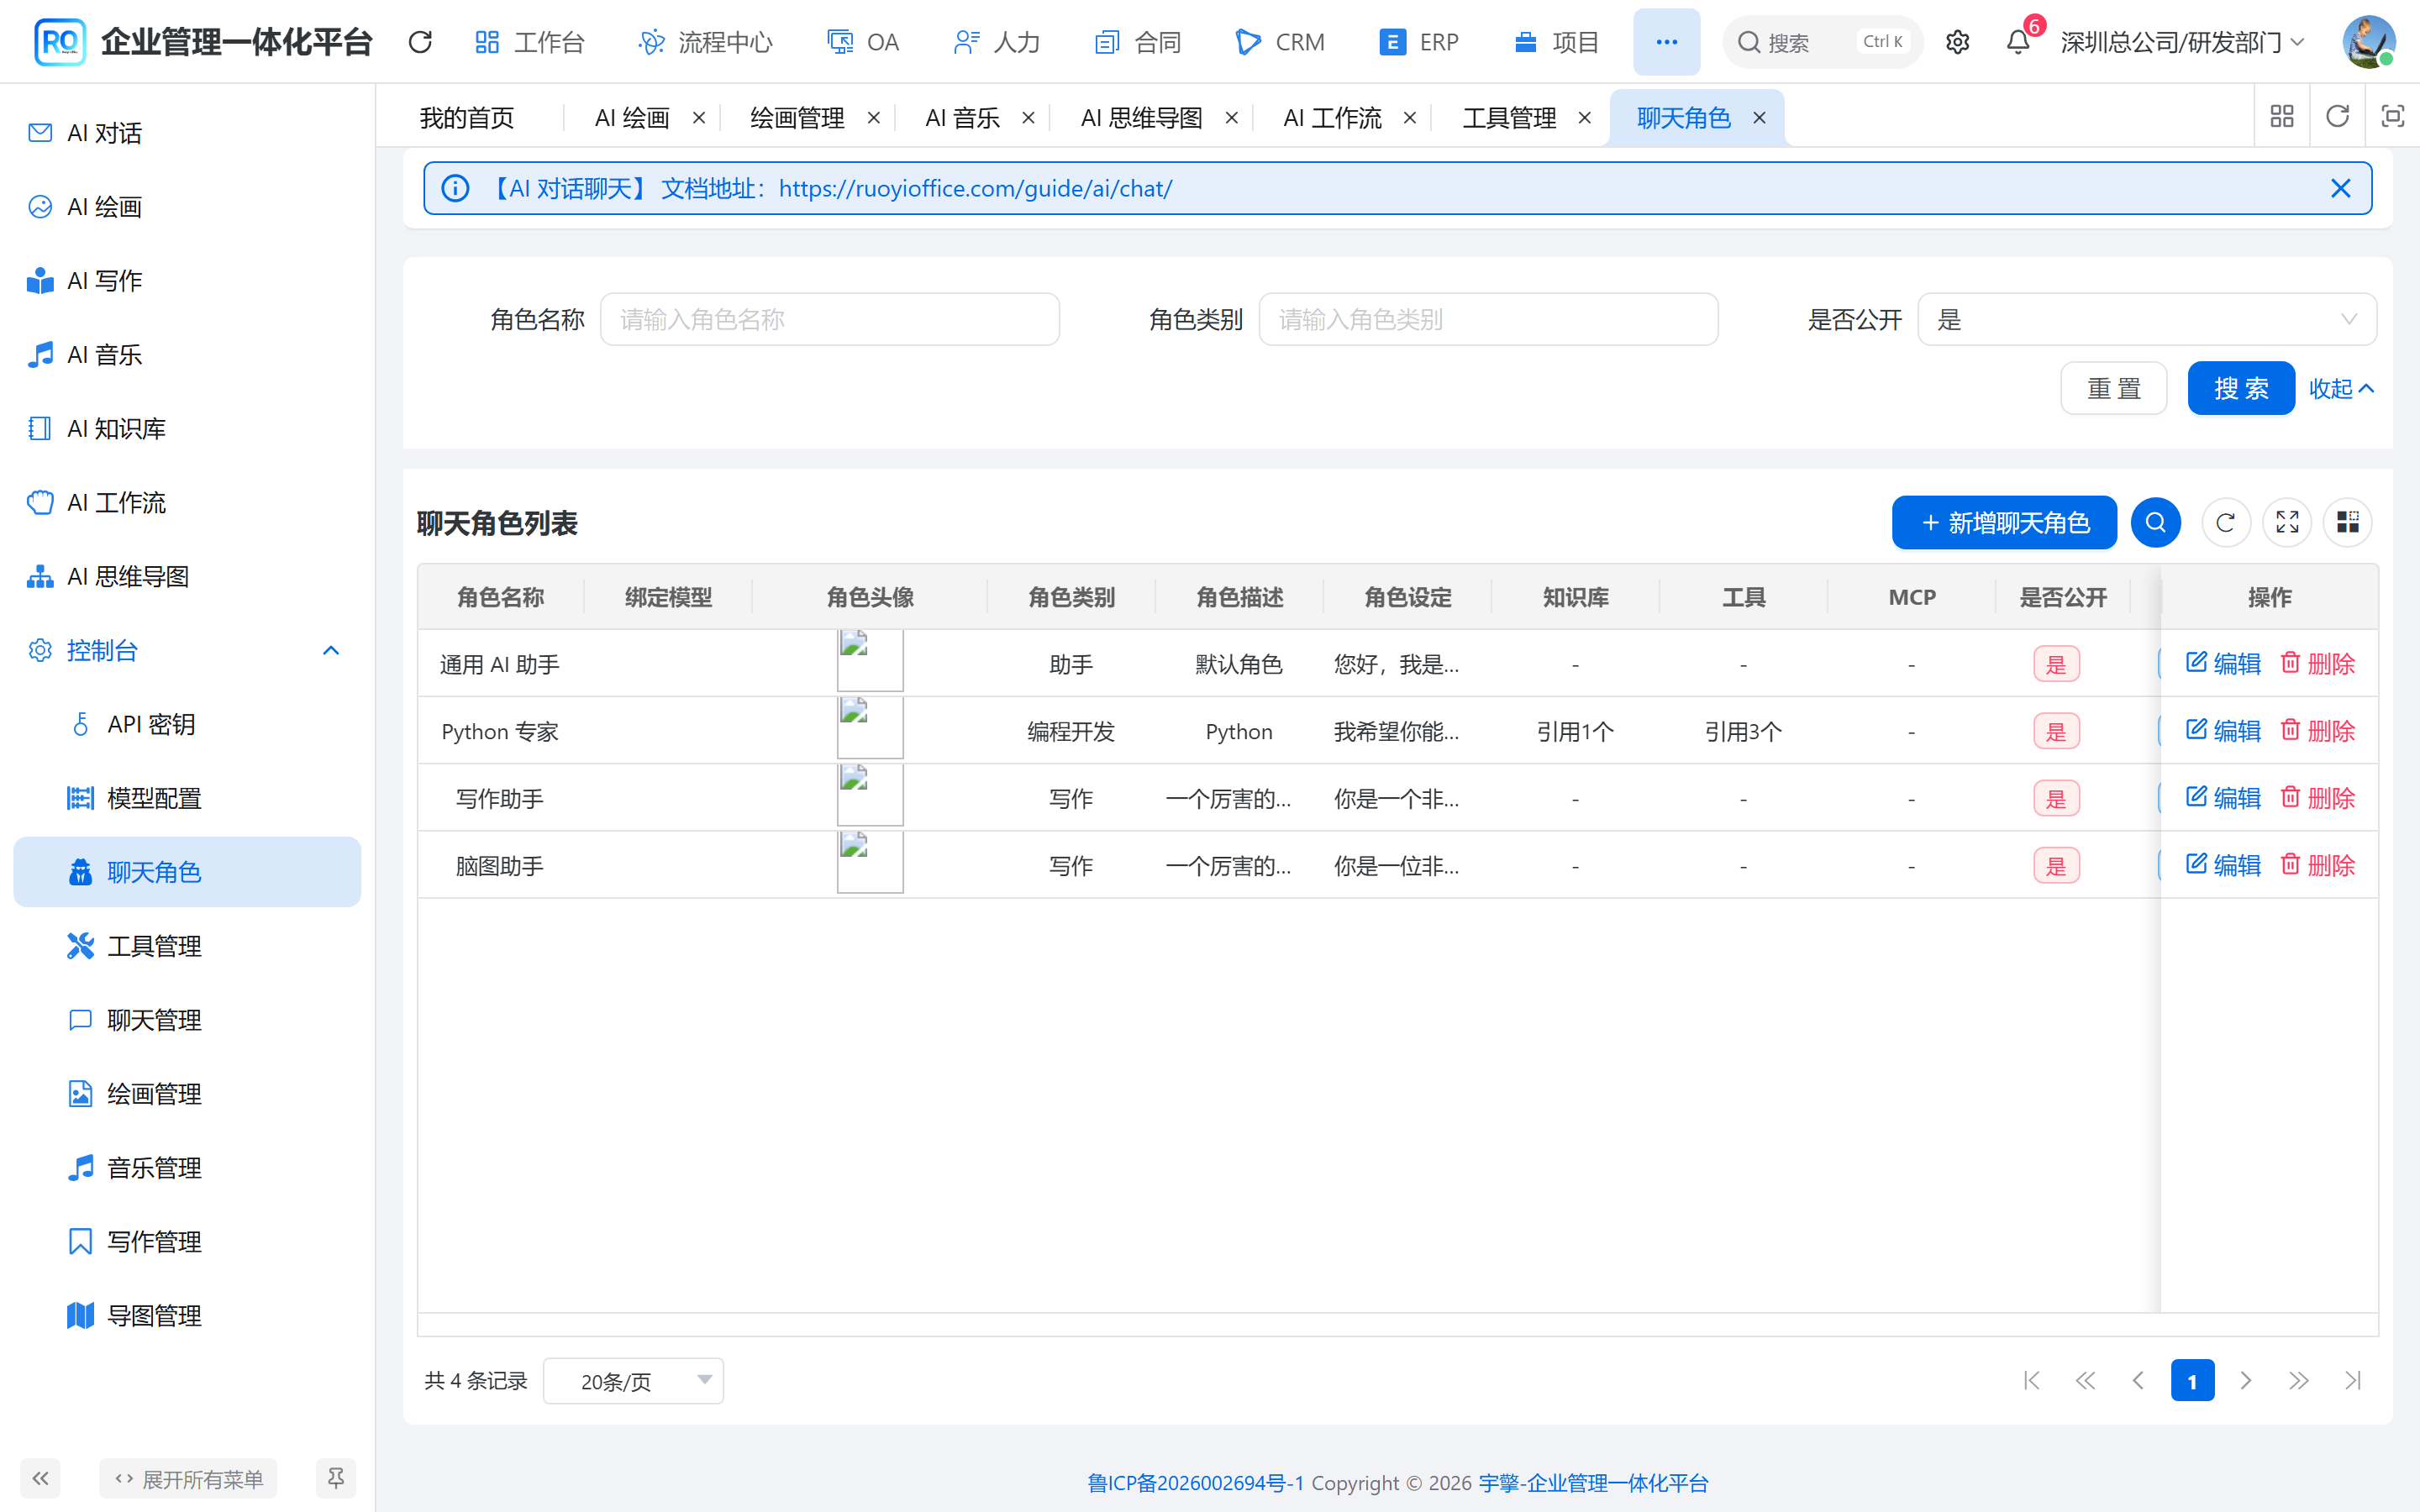The width and height of the screenshot is (2420, 1512).
Task: Open AI 音乐 in sidebar
Action: (188, 355)
